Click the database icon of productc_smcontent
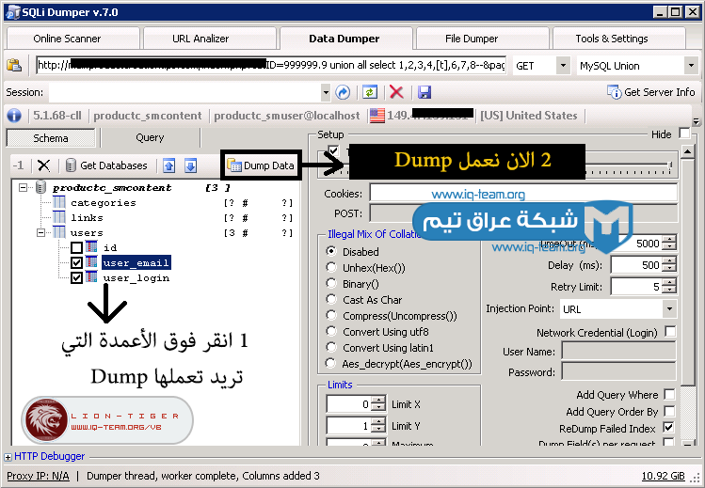The image size is (705, 488). 40,187
